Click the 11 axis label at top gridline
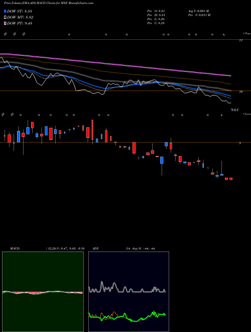Image resolution: width=251 pixels, height=332 pixels. (x=240, y=40)
